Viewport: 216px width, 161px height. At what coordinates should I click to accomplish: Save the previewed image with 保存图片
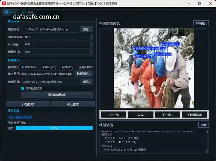point(201,23)
